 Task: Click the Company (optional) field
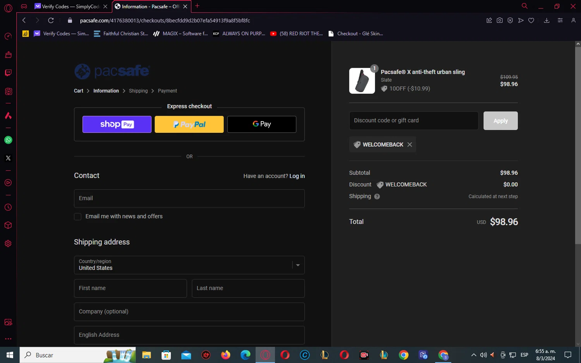[x=189, y=312]
